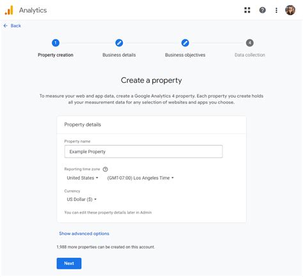The height and width of the screenshot is (277, 303).
Task: Click Show advanced options link
Action: (84, 234)
